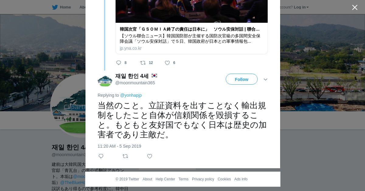
Task: Click the retweet icon showing 12 retweets
Action: tap(143, 63)
